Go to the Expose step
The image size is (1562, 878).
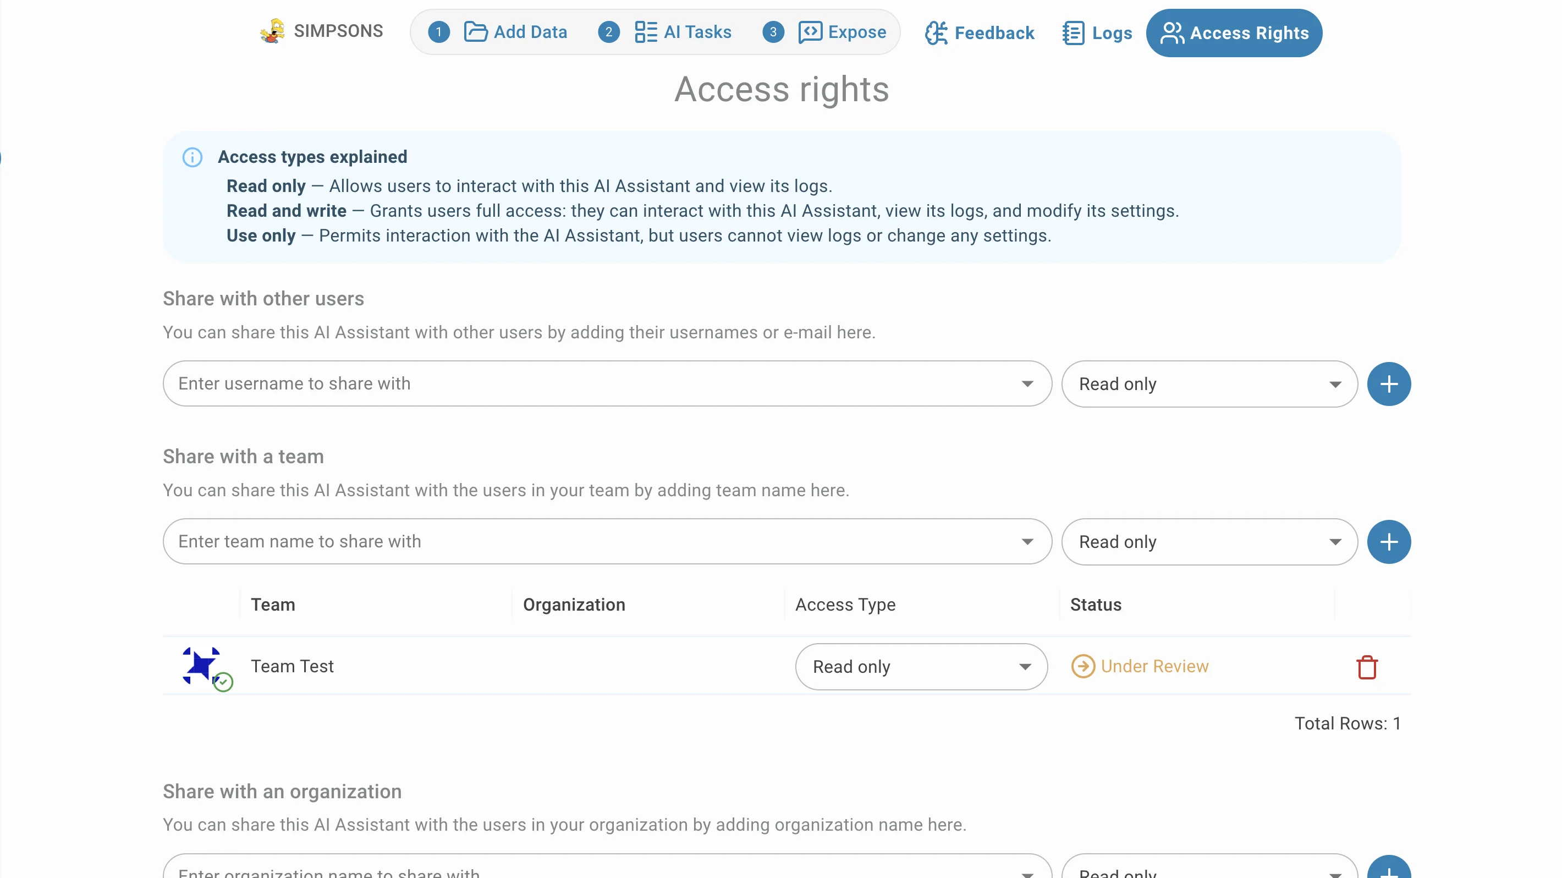tap(842, 31)
